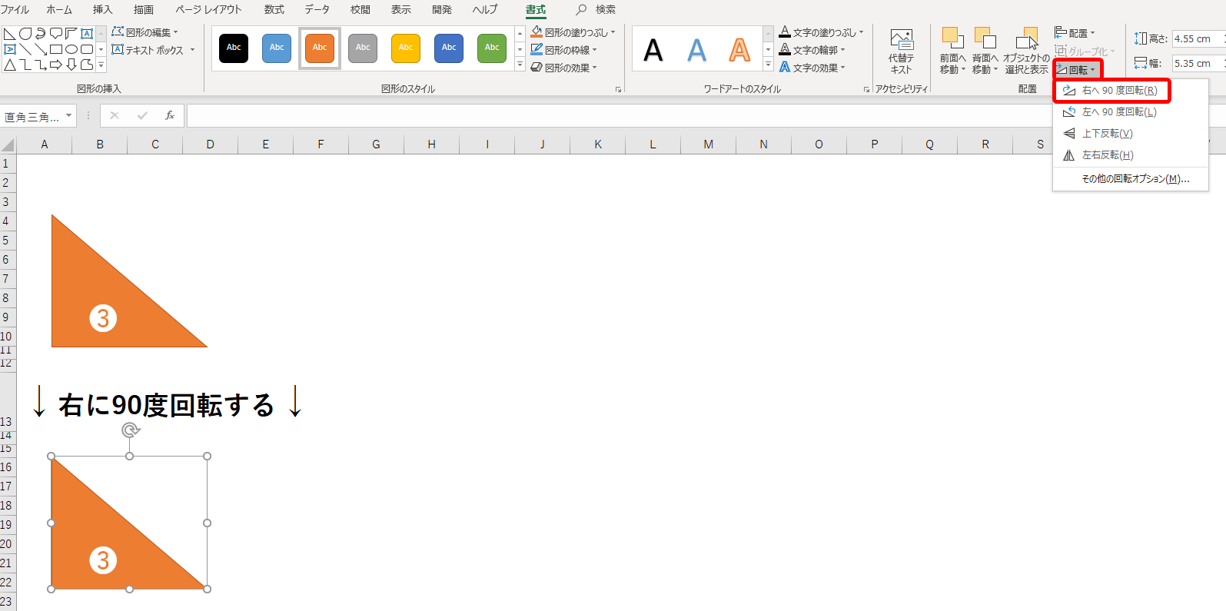Pick the half frame shape
This screenshot has width=1226, height=611.
[x=71, y=34]
